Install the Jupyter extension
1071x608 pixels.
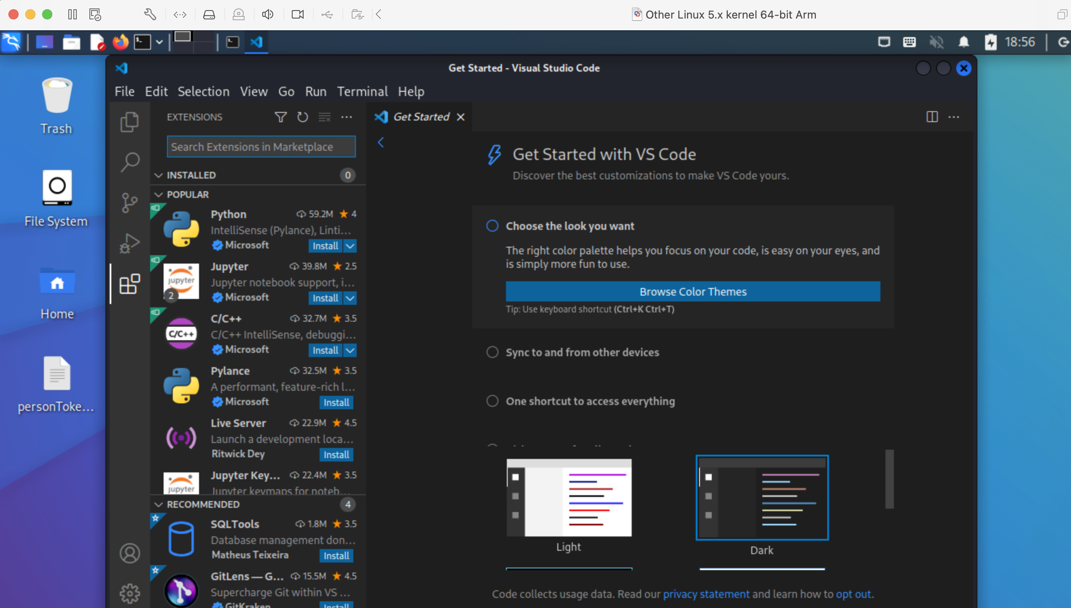[x=325, y=298]
